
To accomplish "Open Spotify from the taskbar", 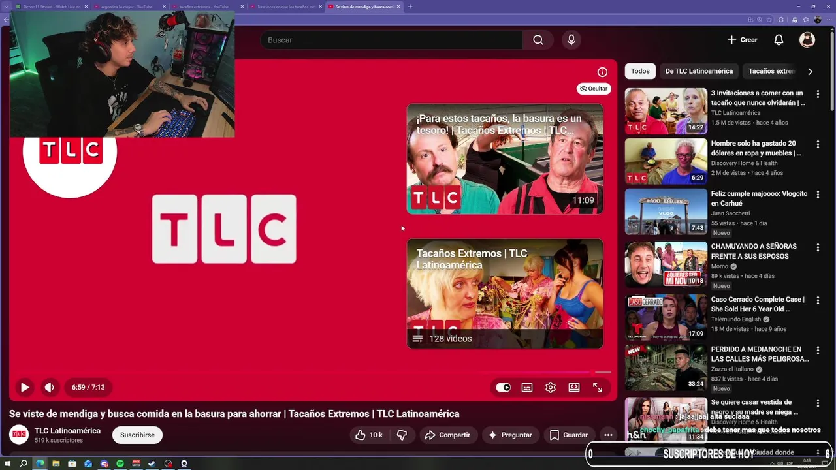I will [120, 463].
